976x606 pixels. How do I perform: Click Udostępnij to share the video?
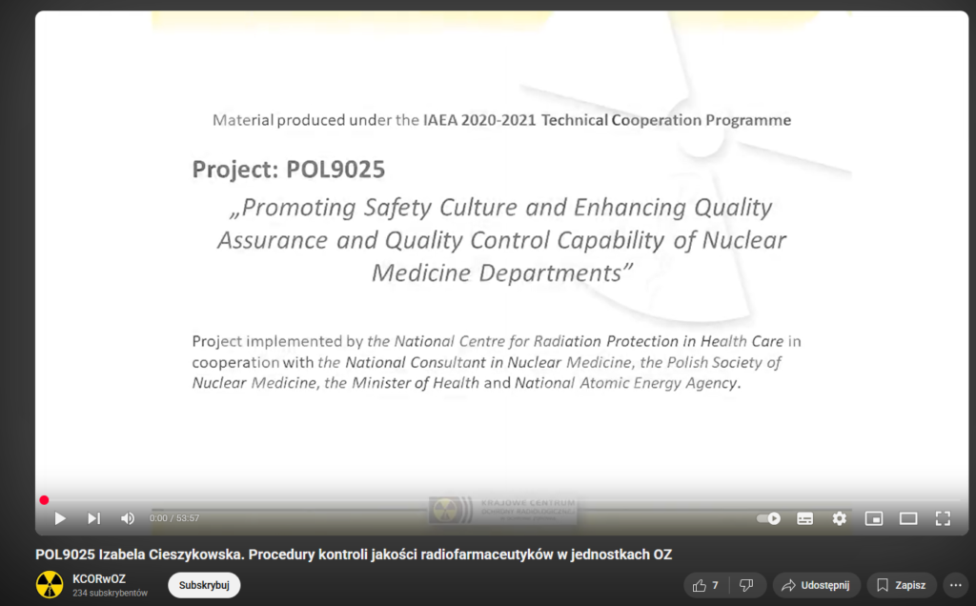(x=817, y=585)
